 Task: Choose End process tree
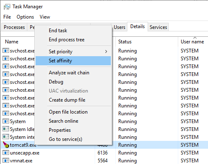(x=73, y=40)
